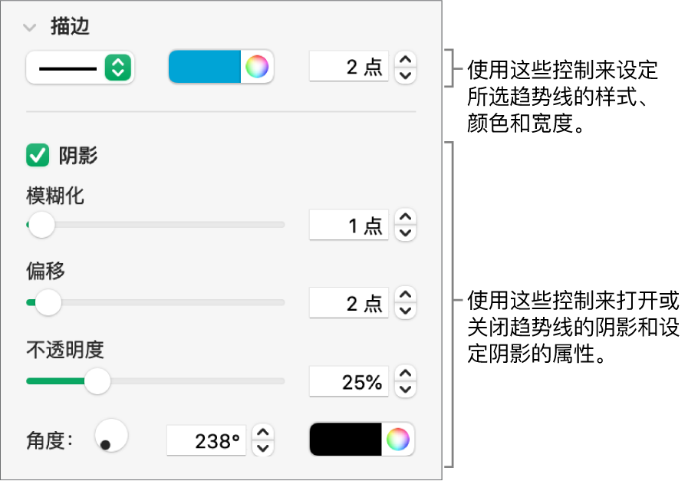Click the 模糊化 slider handle
Viewport: 688px width, 481px height.
[x=41, y=226]
